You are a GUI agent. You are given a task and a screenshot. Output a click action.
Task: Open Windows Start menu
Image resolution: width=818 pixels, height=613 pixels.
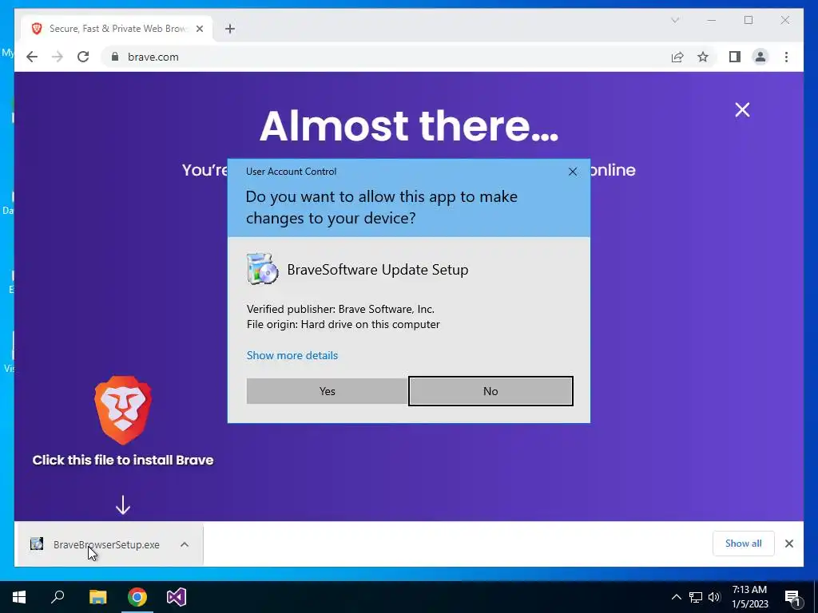click(19, 597)
